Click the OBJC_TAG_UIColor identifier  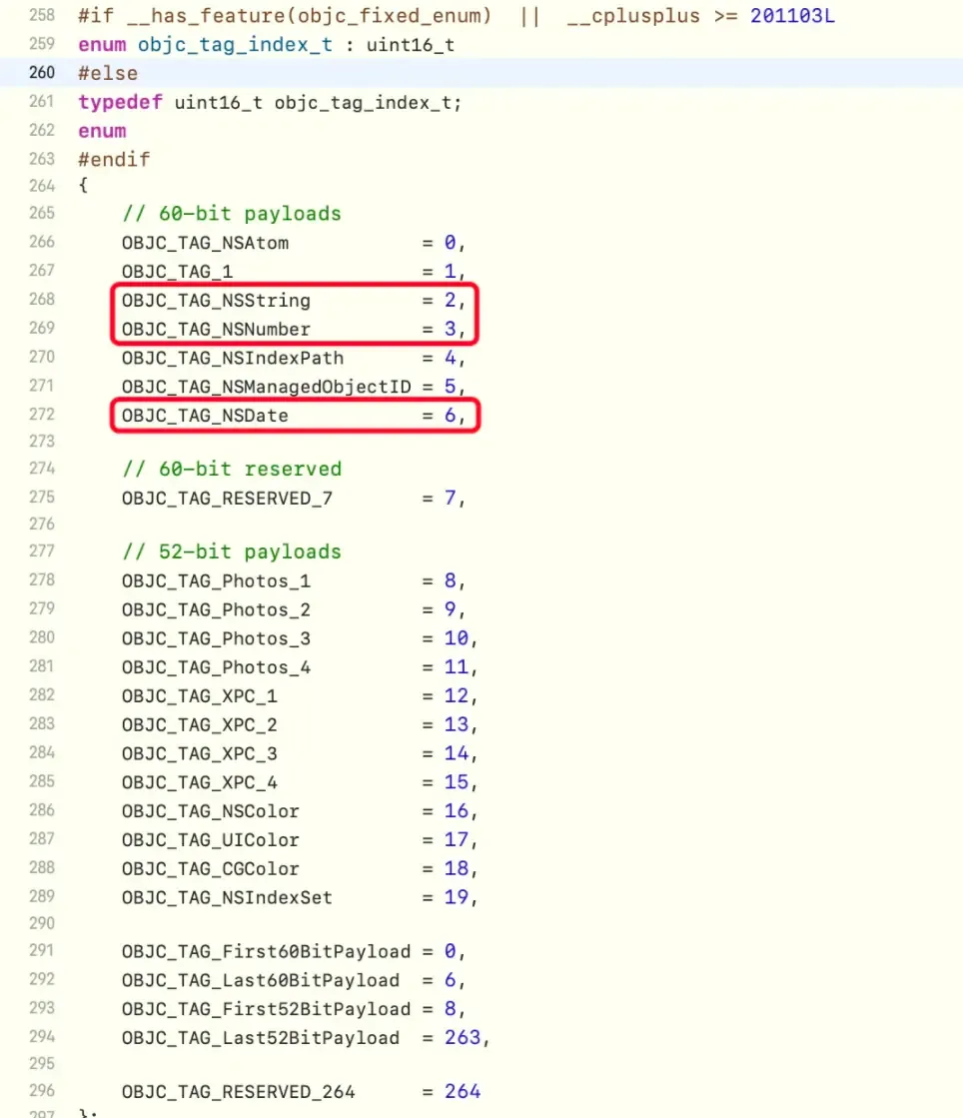[210, 840]
